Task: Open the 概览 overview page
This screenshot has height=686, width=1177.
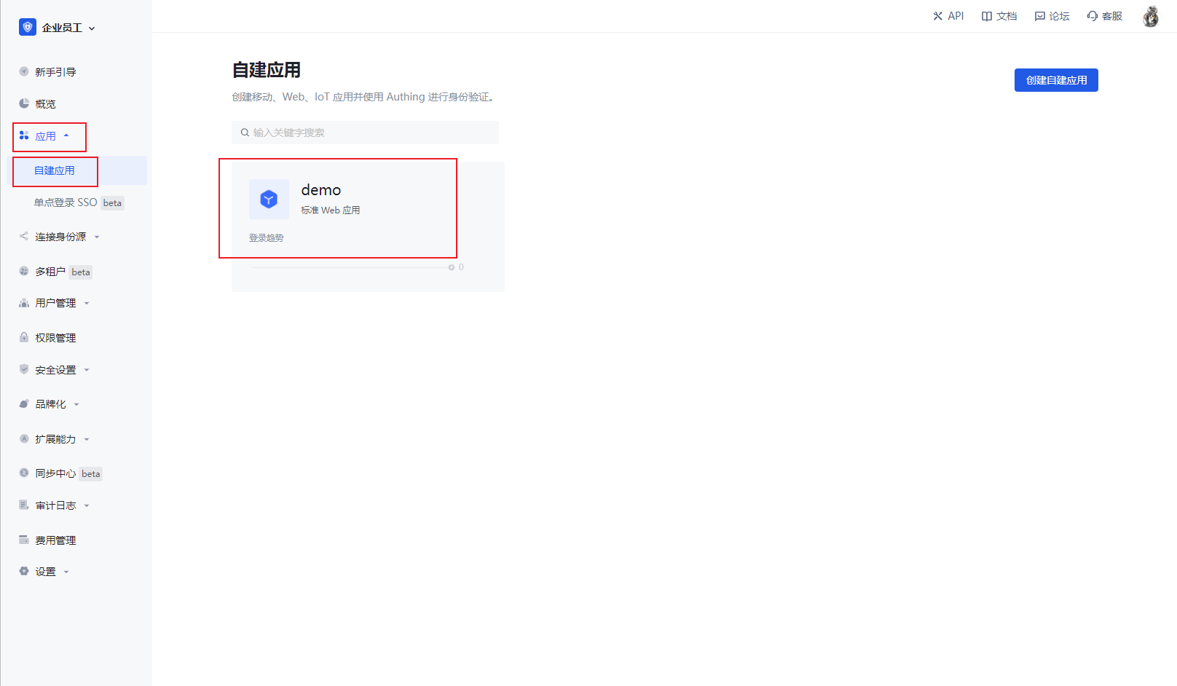Action: tap(45, 104)
